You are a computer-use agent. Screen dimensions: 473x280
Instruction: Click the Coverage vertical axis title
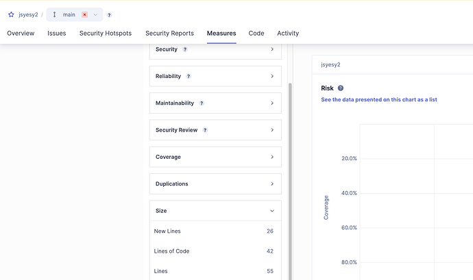tap(326, 207)
